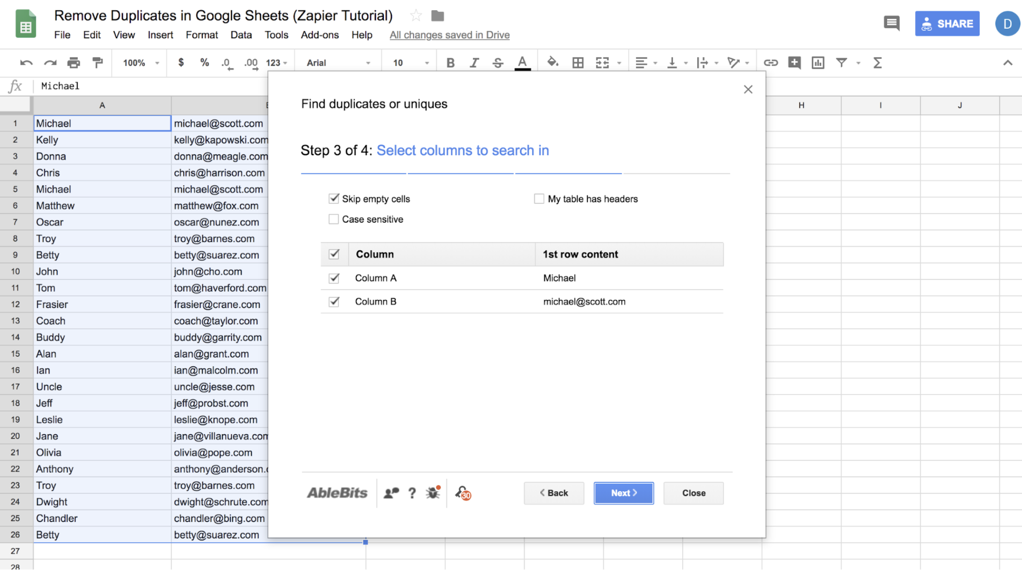This screenshot has width=1022, height=570.
Task: Expand the font size dropdown
Action: (x=427, y=64)
